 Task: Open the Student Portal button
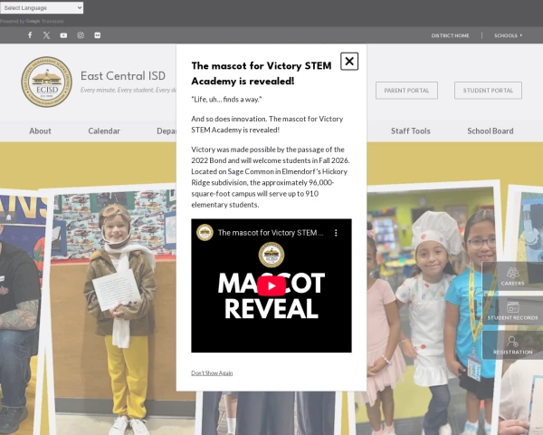point(488,91)
